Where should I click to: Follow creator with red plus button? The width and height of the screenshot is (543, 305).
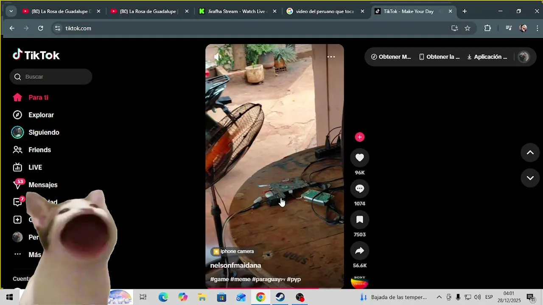(360, 137)
